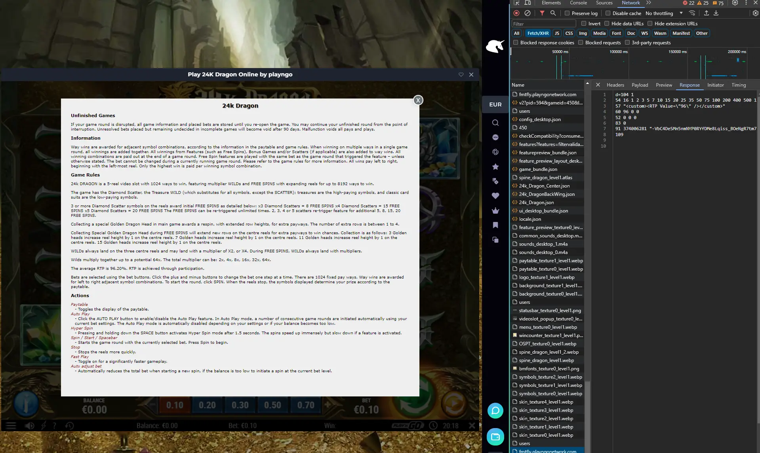
Task: Clear the network log
Action: click(528, 13)
